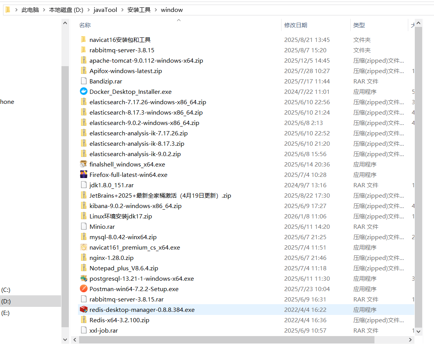Click the elasticsearch-7.17.26 zip icon

tap(84, 102)
